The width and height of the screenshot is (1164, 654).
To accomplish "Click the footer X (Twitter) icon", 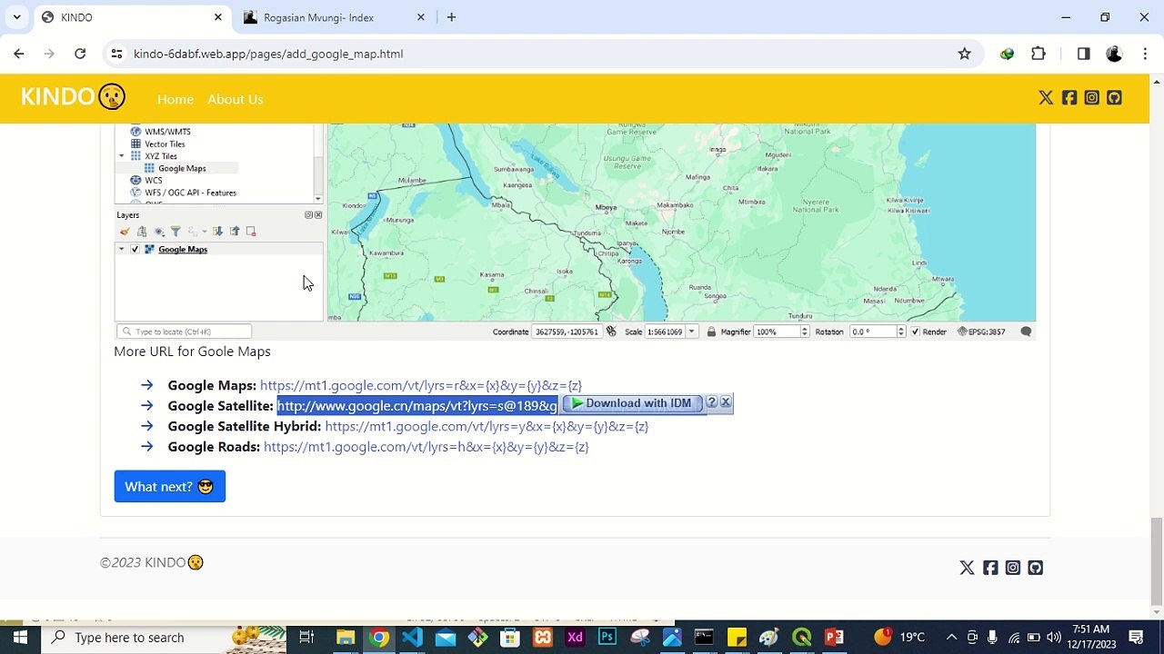I will pos(967,568).
